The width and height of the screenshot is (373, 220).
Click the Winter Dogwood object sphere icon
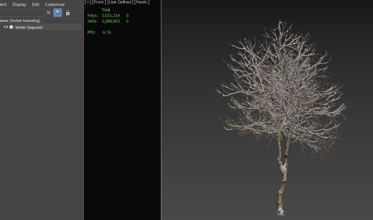pyautogui.click(x=11, y=27)
